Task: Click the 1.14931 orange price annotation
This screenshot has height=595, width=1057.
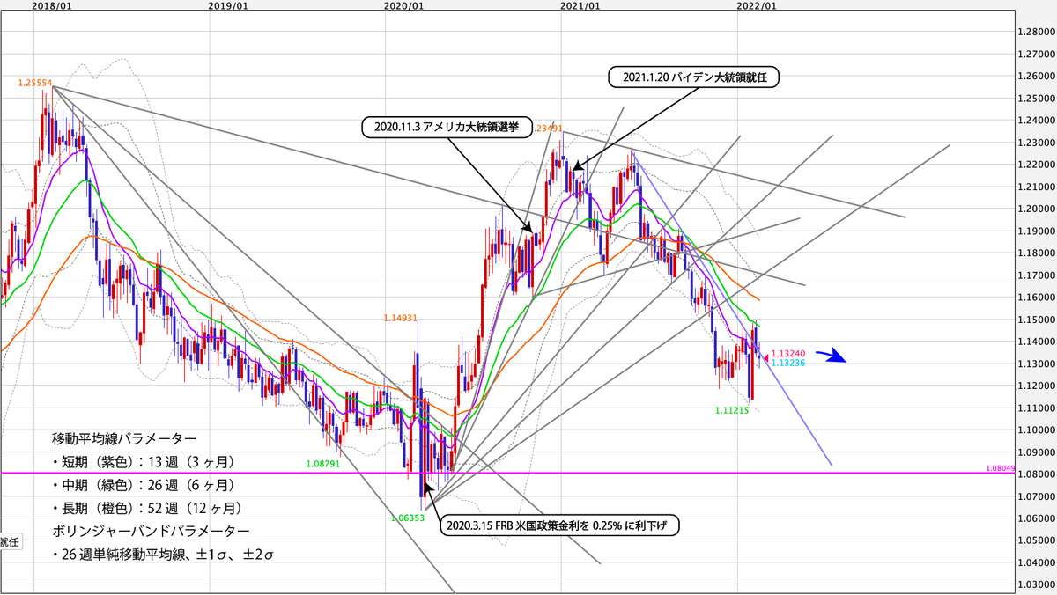Action: (399, 317)
